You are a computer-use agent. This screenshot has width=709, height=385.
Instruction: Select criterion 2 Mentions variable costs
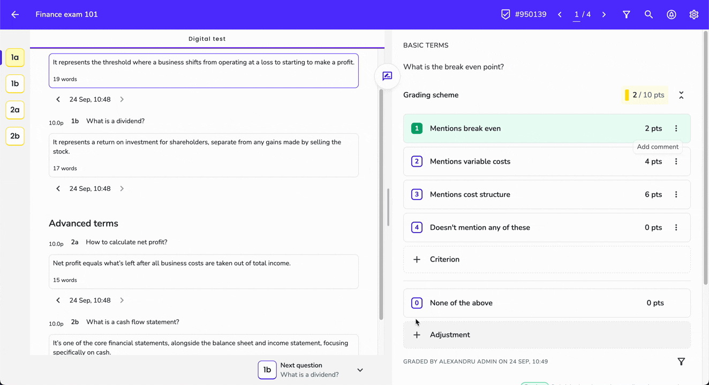[547, 161]
